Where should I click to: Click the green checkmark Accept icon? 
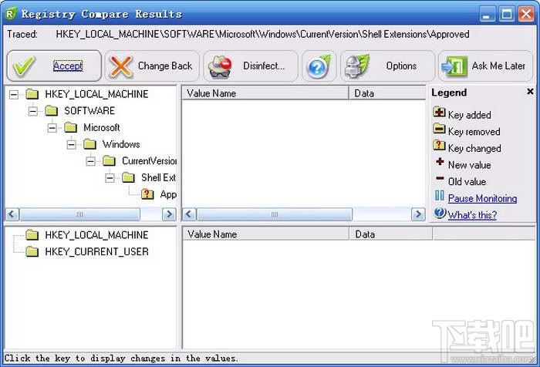tap(23, 66)
